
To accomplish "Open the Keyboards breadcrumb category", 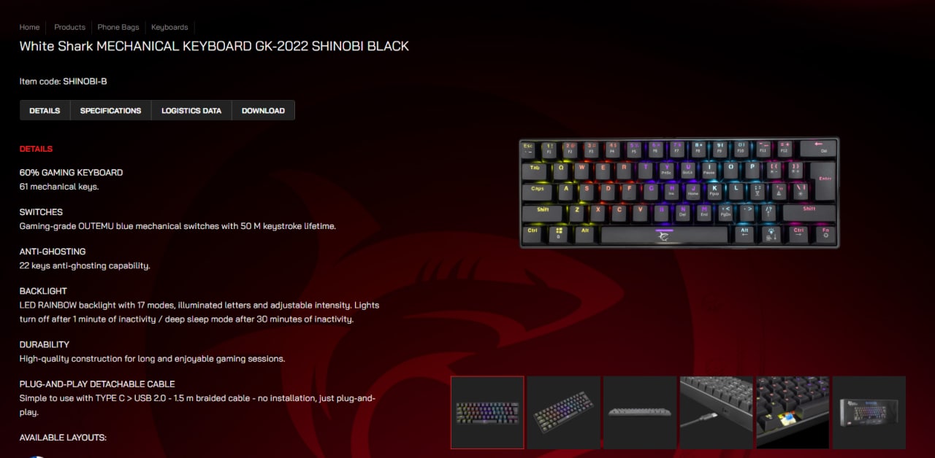I will pyautogui.click(x=169, y=27).
